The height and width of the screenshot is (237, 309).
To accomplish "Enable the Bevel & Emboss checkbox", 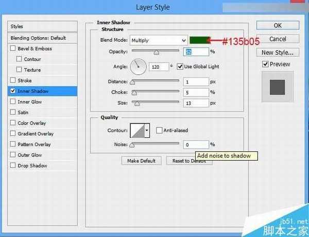I will (13, 49).
